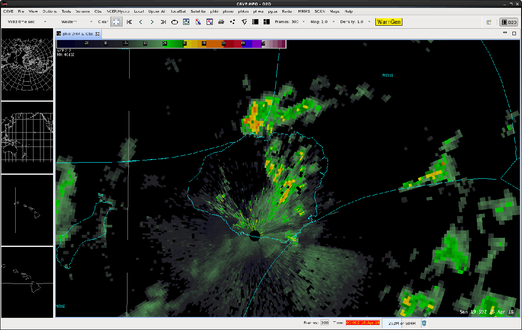The height and width of the screenshot is (330, 522).
Task: Click the Frames value field showing 300
Action: click(325, 323)
